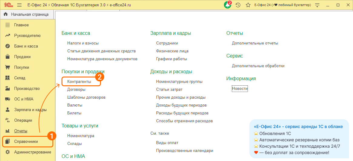The image size is (353, 161).
Task: Open Сотрудники directory
Action: pyautogui.click(x=167, y=43)
